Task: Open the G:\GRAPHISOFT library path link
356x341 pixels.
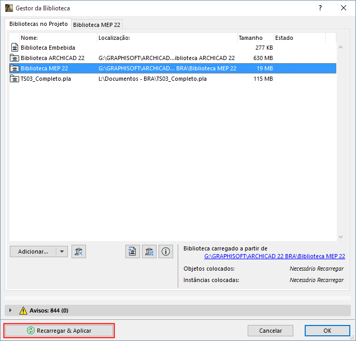Action: (275, 256)
